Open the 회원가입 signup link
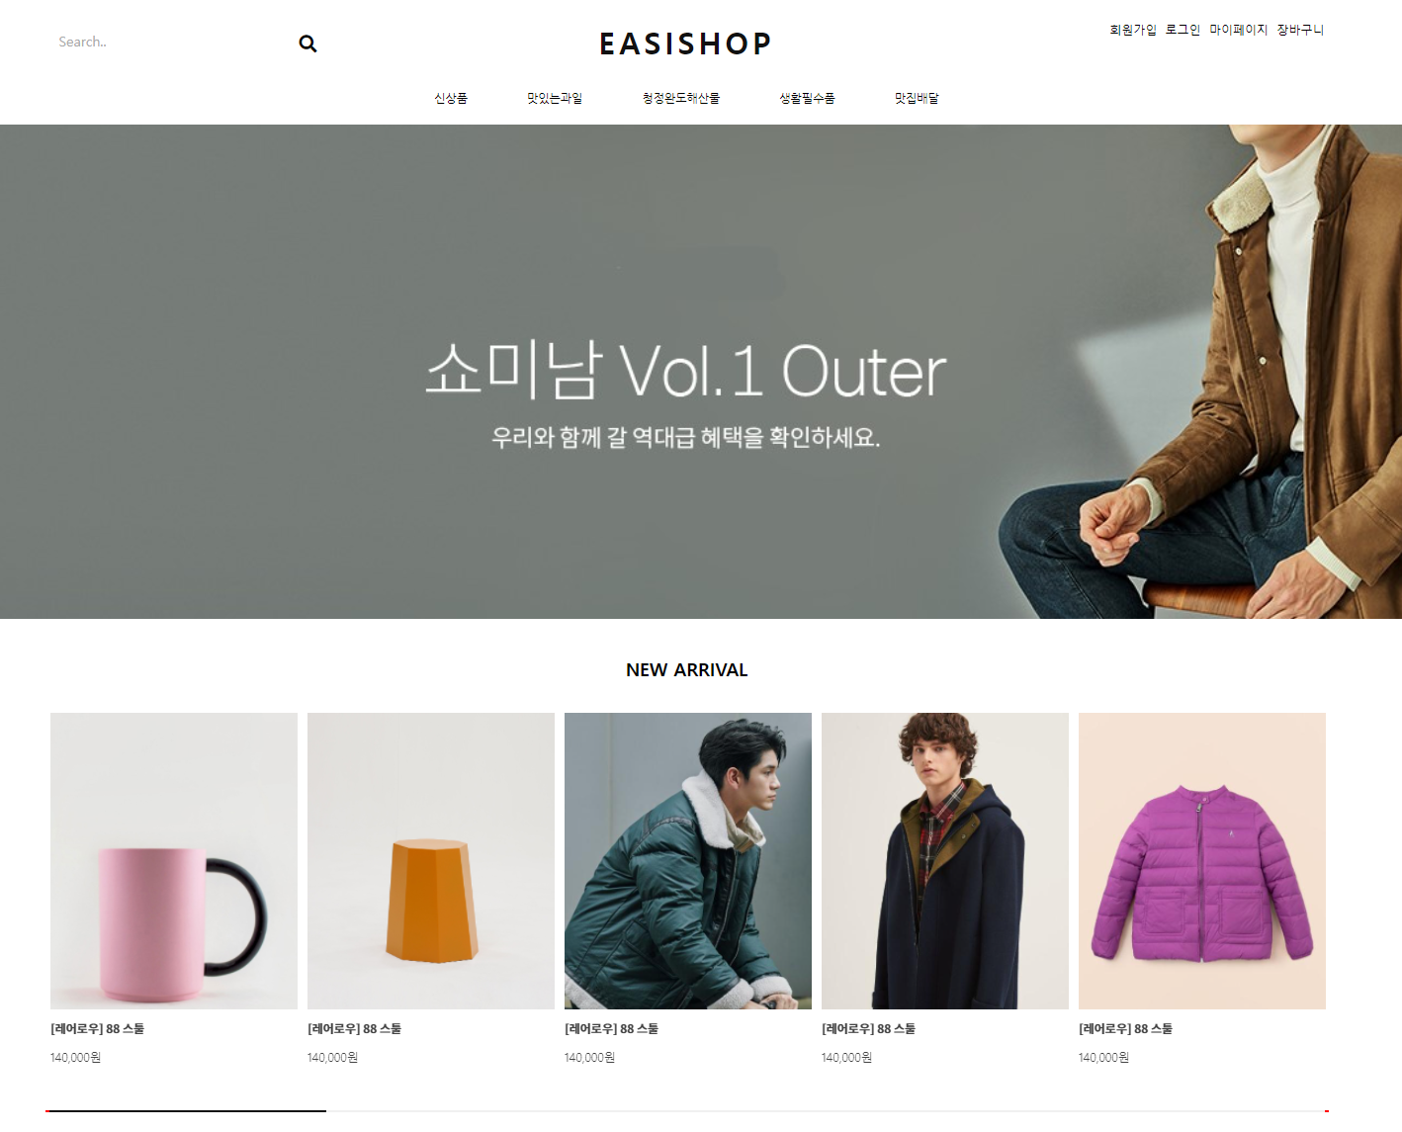Image resolution: width=1402 pixels, height=1132 pixels. pyautogui.click(x=1133, y=30)
